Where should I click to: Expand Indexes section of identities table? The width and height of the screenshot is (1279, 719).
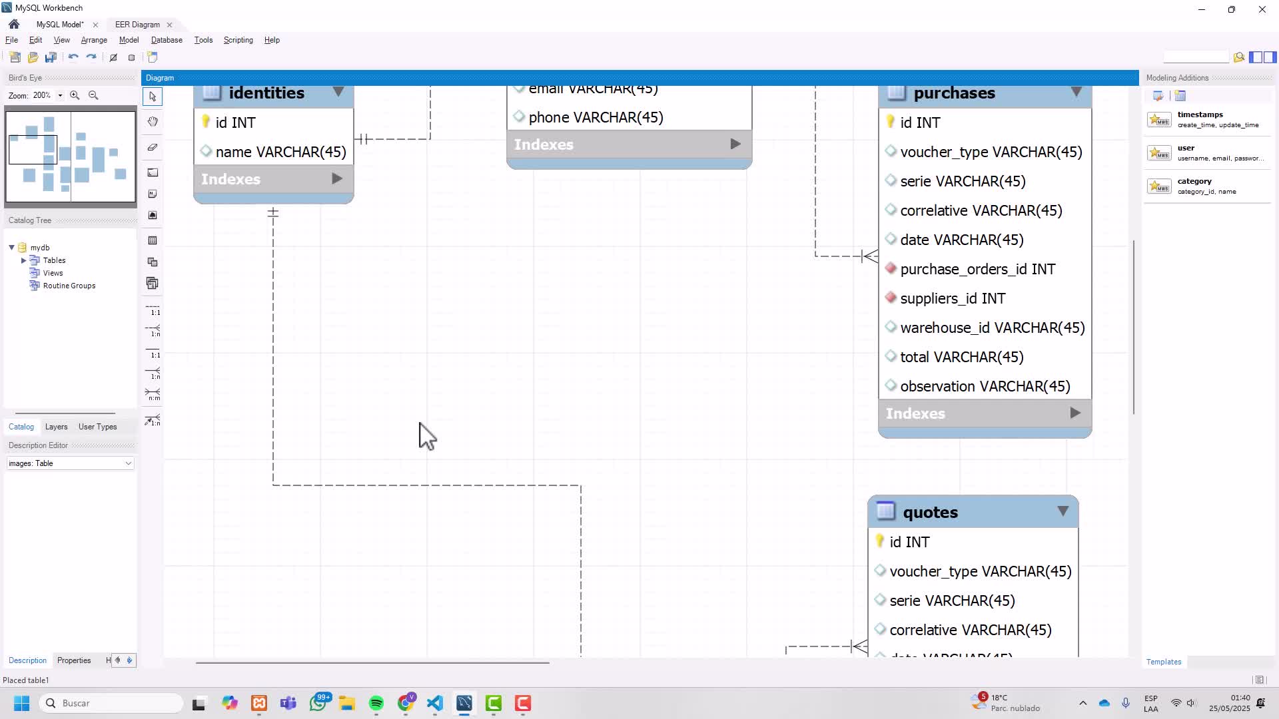337,178
